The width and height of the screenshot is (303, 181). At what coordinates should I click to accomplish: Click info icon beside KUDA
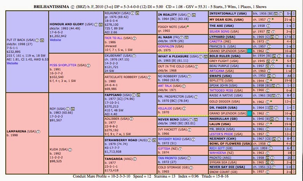tap(70, 150)
